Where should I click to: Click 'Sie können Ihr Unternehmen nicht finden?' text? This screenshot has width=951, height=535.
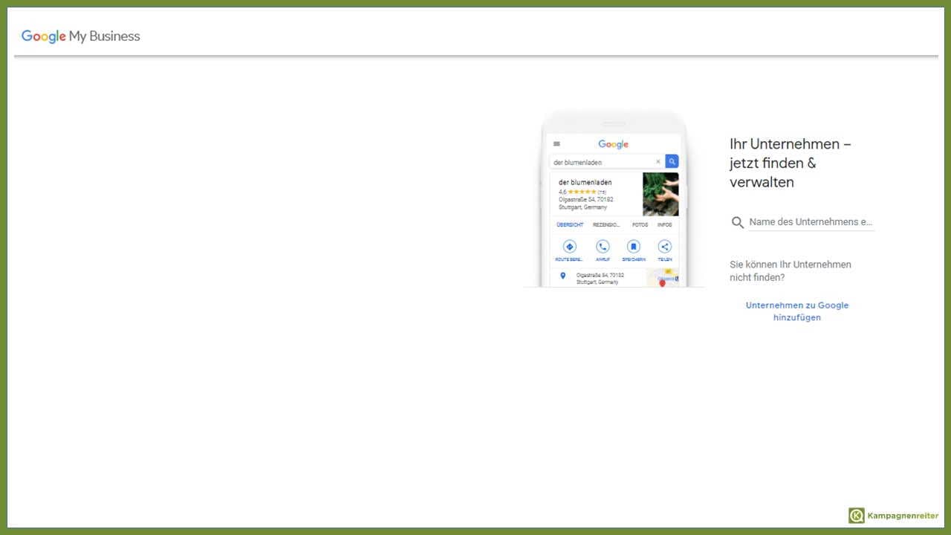791,270
